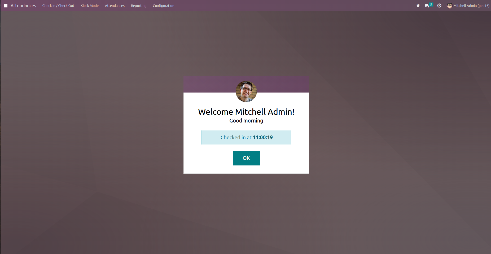Open the debug bug tools icon

click(x=418, y=6)
